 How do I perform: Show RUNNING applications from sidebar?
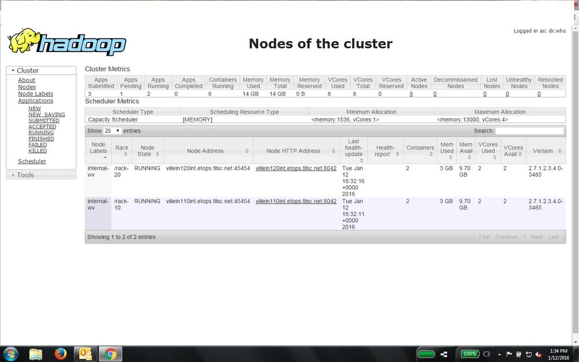(41, 133)
